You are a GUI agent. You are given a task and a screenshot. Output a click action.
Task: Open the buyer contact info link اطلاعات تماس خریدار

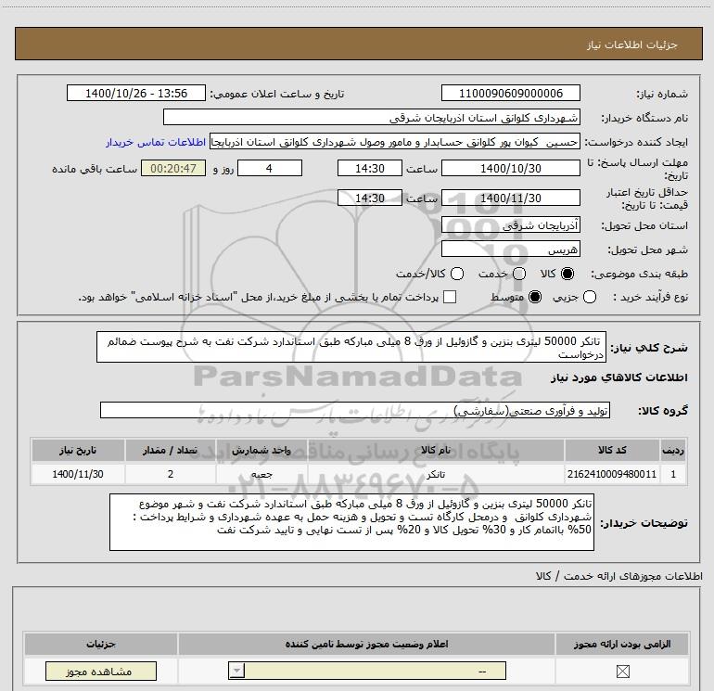[x=156, y=142]
